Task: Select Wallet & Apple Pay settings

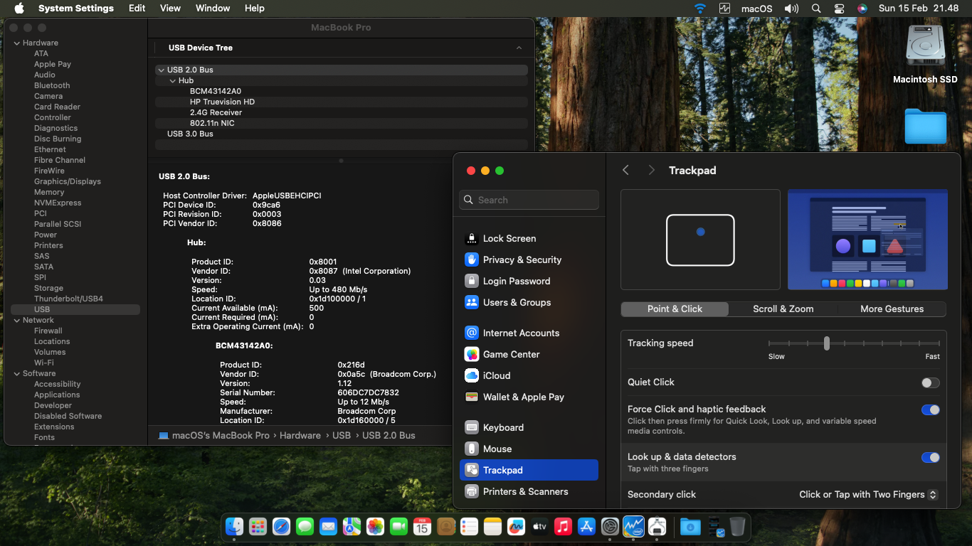Action: click(529, 397)
